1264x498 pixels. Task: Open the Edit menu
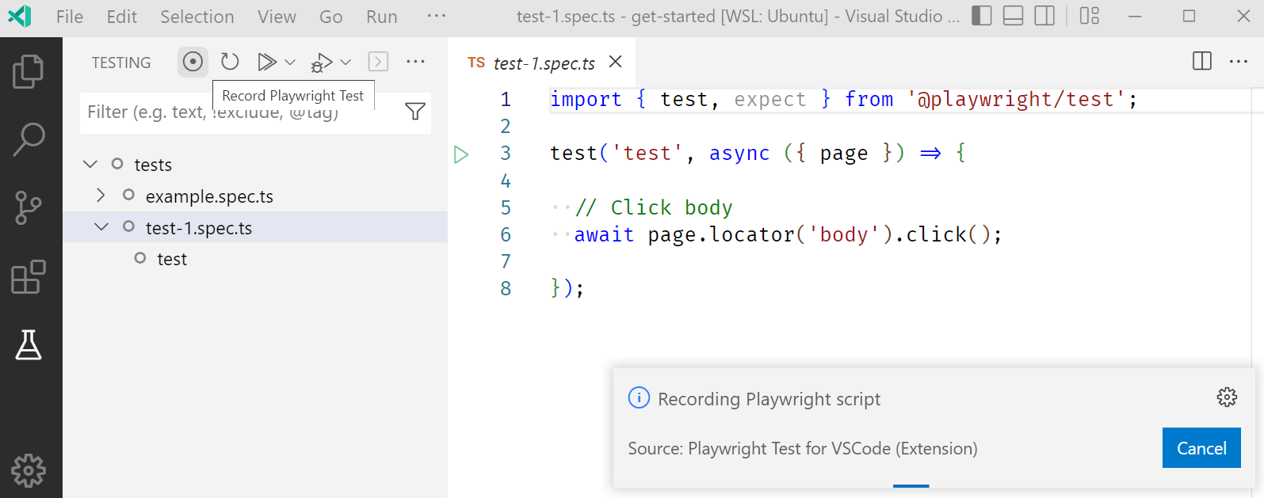(122, 17)
